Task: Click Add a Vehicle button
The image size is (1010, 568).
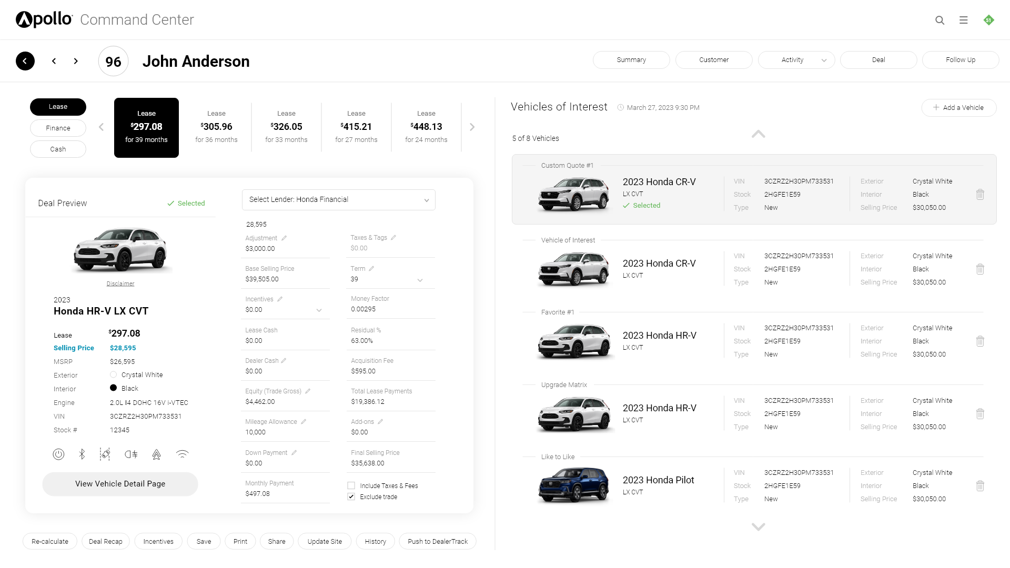Action: [958, 108]
